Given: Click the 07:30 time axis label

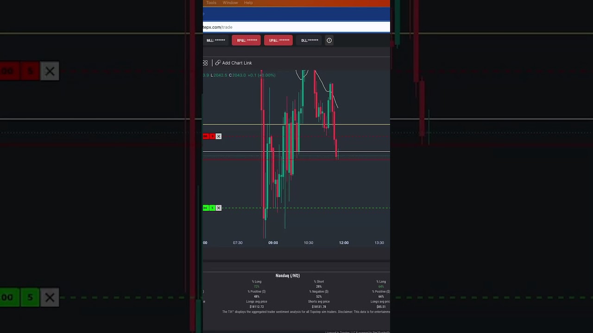Looking at the screenshot, I should pyautogui.click(x=238, y=243).
